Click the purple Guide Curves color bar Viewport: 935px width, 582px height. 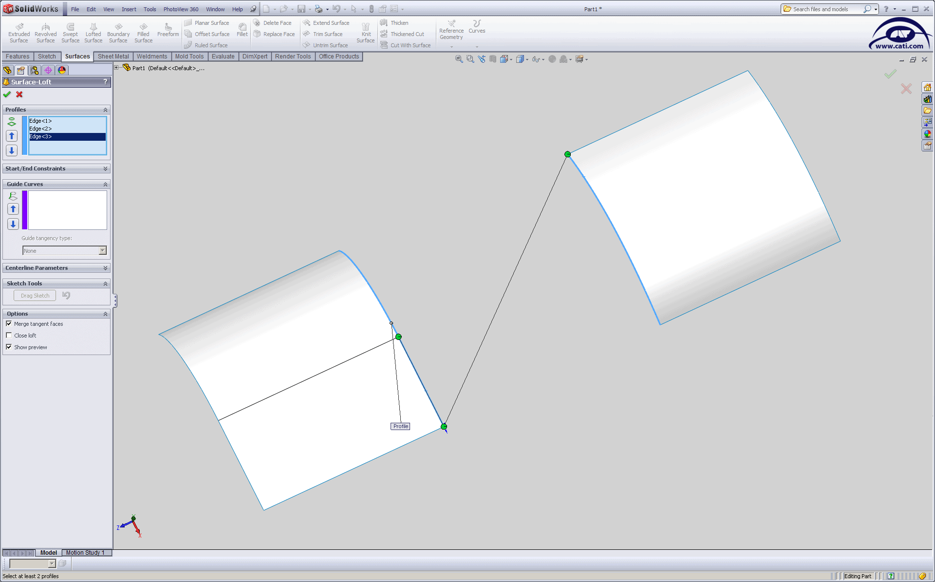pos(25,210)
